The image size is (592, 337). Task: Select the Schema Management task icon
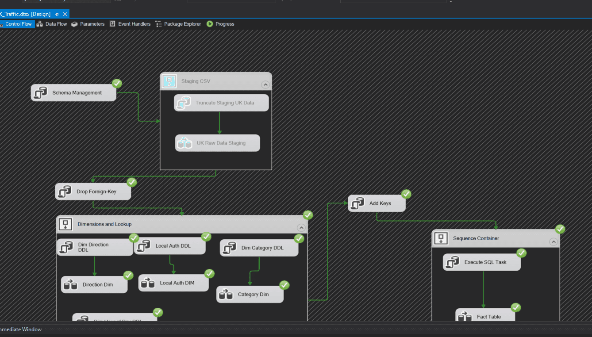(x=40, y=93)
